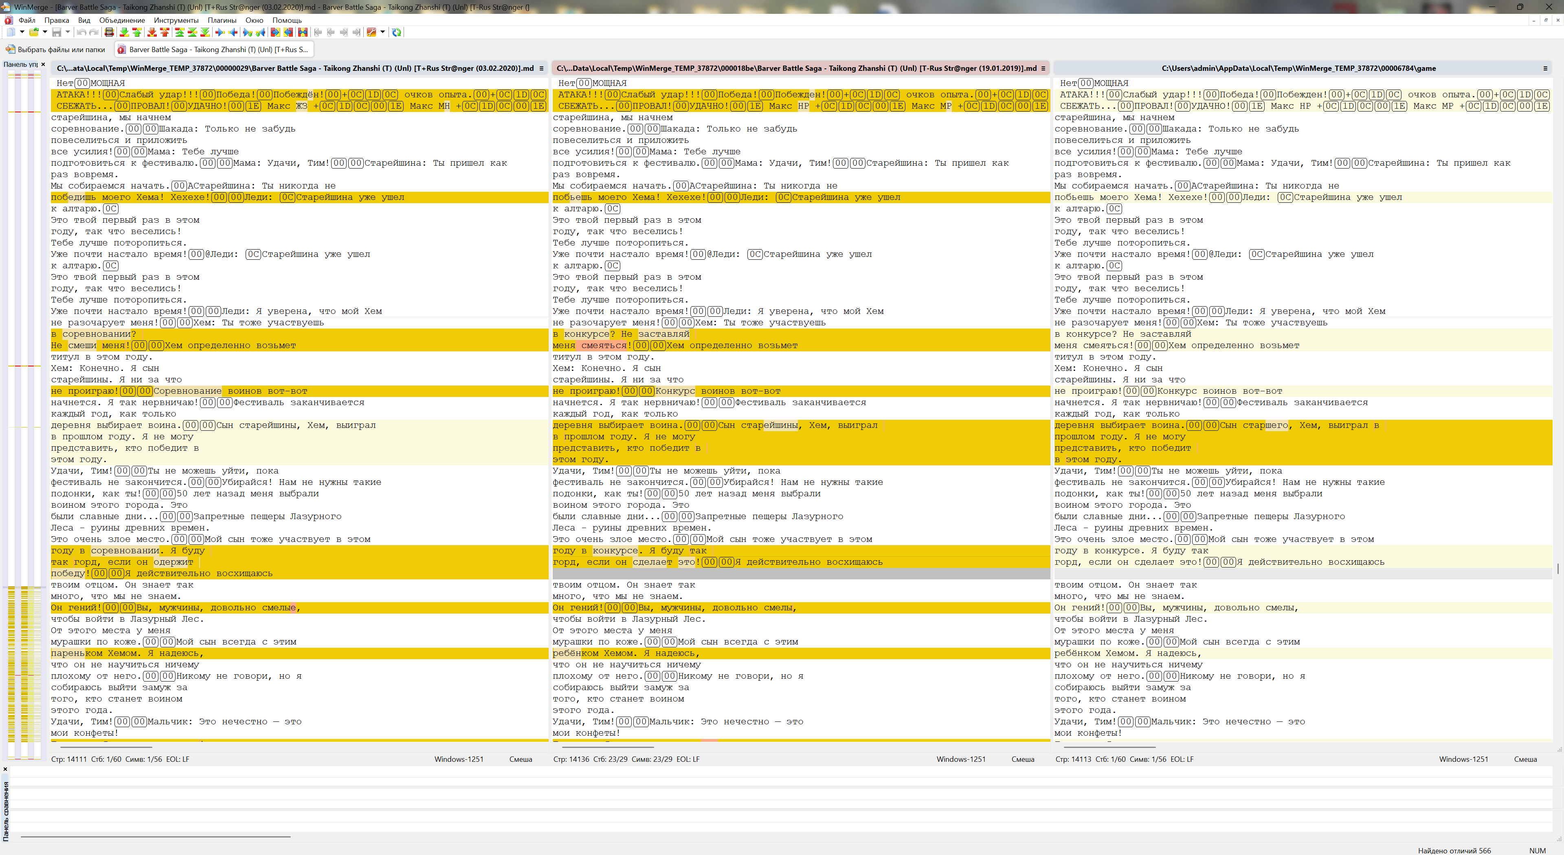The height and width of the screenshot is (855, 1564).
Task: Go to next difference green down arrow
Action: pos(125,32)
